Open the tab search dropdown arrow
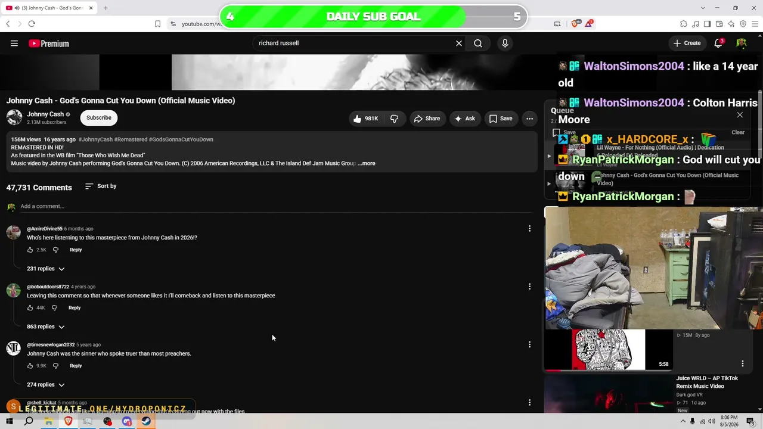Screen dimensions: 763x429 (x=703, y=8)
